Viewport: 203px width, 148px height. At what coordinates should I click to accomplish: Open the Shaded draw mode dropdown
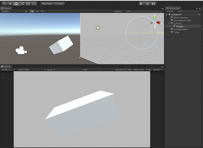[12, 11]
